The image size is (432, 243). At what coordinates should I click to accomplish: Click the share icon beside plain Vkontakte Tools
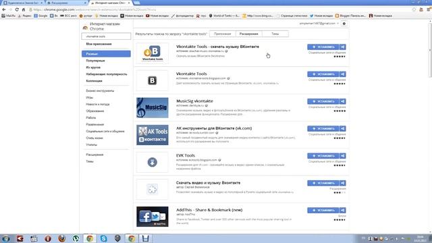click(342, 74)
